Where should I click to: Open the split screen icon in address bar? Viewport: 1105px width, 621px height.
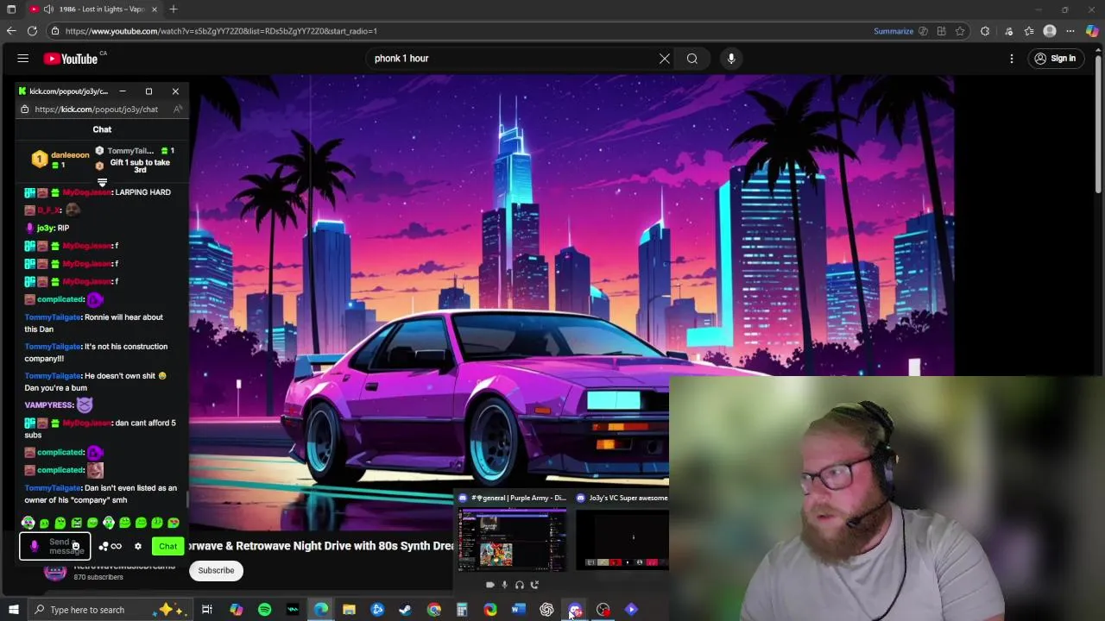[941, 31]
